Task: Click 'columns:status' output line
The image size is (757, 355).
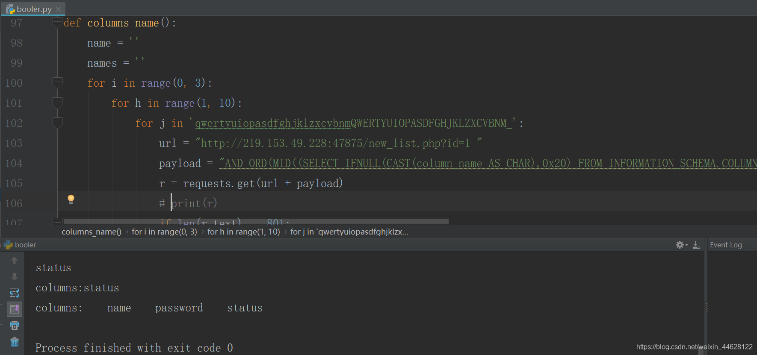Action: point(77,288)
